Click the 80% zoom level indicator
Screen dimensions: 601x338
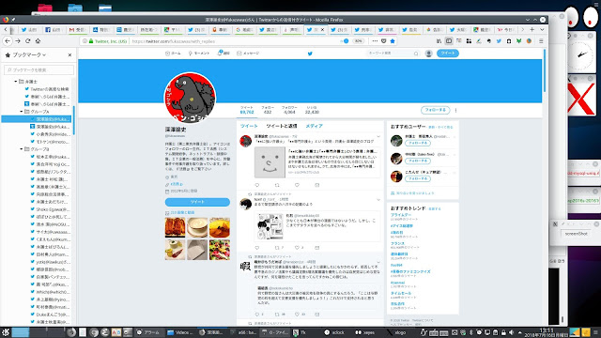pos(358,41)
